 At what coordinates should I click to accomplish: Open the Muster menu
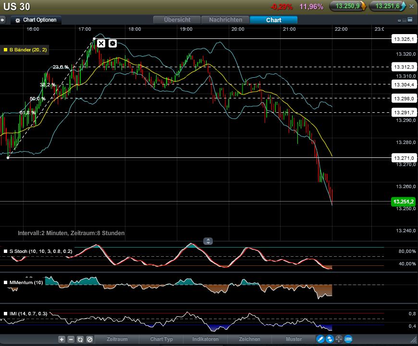[x=294, y=339]
